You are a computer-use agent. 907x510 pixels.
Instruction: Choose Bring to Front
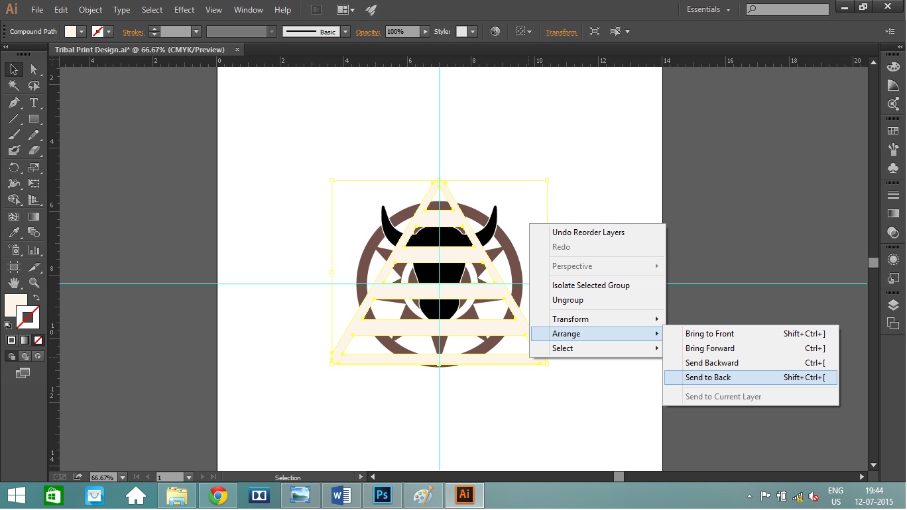751,334
